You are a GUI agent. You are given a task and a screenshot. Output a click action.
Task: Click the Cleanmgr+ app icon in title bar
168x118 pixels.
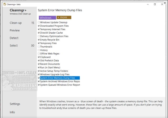5,4
